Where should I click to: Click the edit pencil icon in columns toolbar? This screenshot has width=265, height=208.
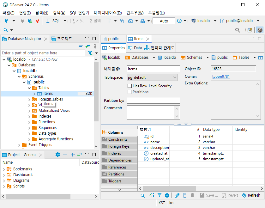point(177,195)
